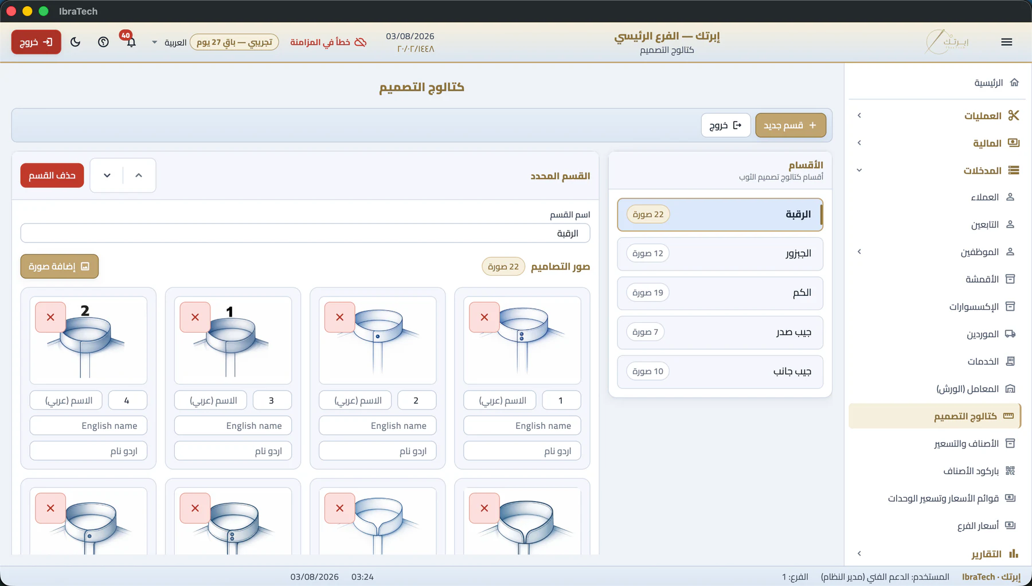Screen dimensions: 1032x586
Task: Click the الفرع: 1 status bar entry
Action: coord(795,577)
